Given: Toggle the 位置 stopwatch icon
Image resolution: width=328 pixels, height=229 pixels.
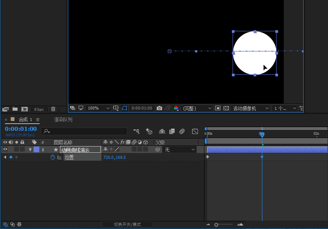Looking at the screenshot, I should tap(53, 157).
